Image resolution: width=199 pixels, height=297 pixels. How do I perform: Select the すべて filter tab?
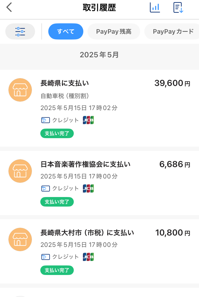66,32
